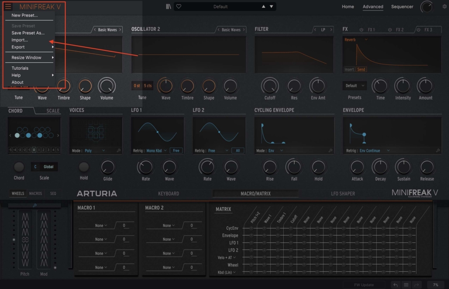
Task: Open the settings gear icon
Action: (445, 7)
